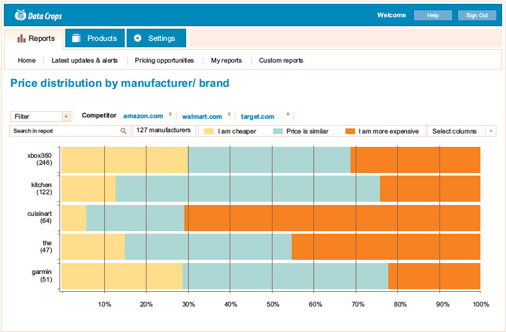Switch to the Products tab
Viewport: 506px width, 332px height.
pos(95,38)
